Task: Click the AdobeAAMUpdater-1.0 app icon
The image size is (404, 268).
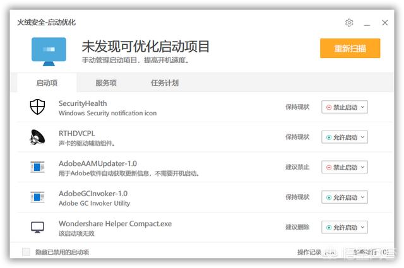Action: 37,167
